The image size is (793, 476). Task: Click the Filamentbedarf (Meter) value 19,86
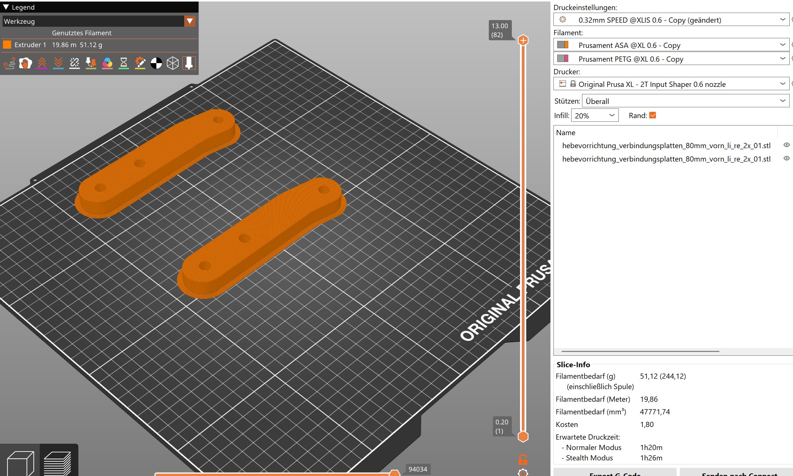coord(649,399)
